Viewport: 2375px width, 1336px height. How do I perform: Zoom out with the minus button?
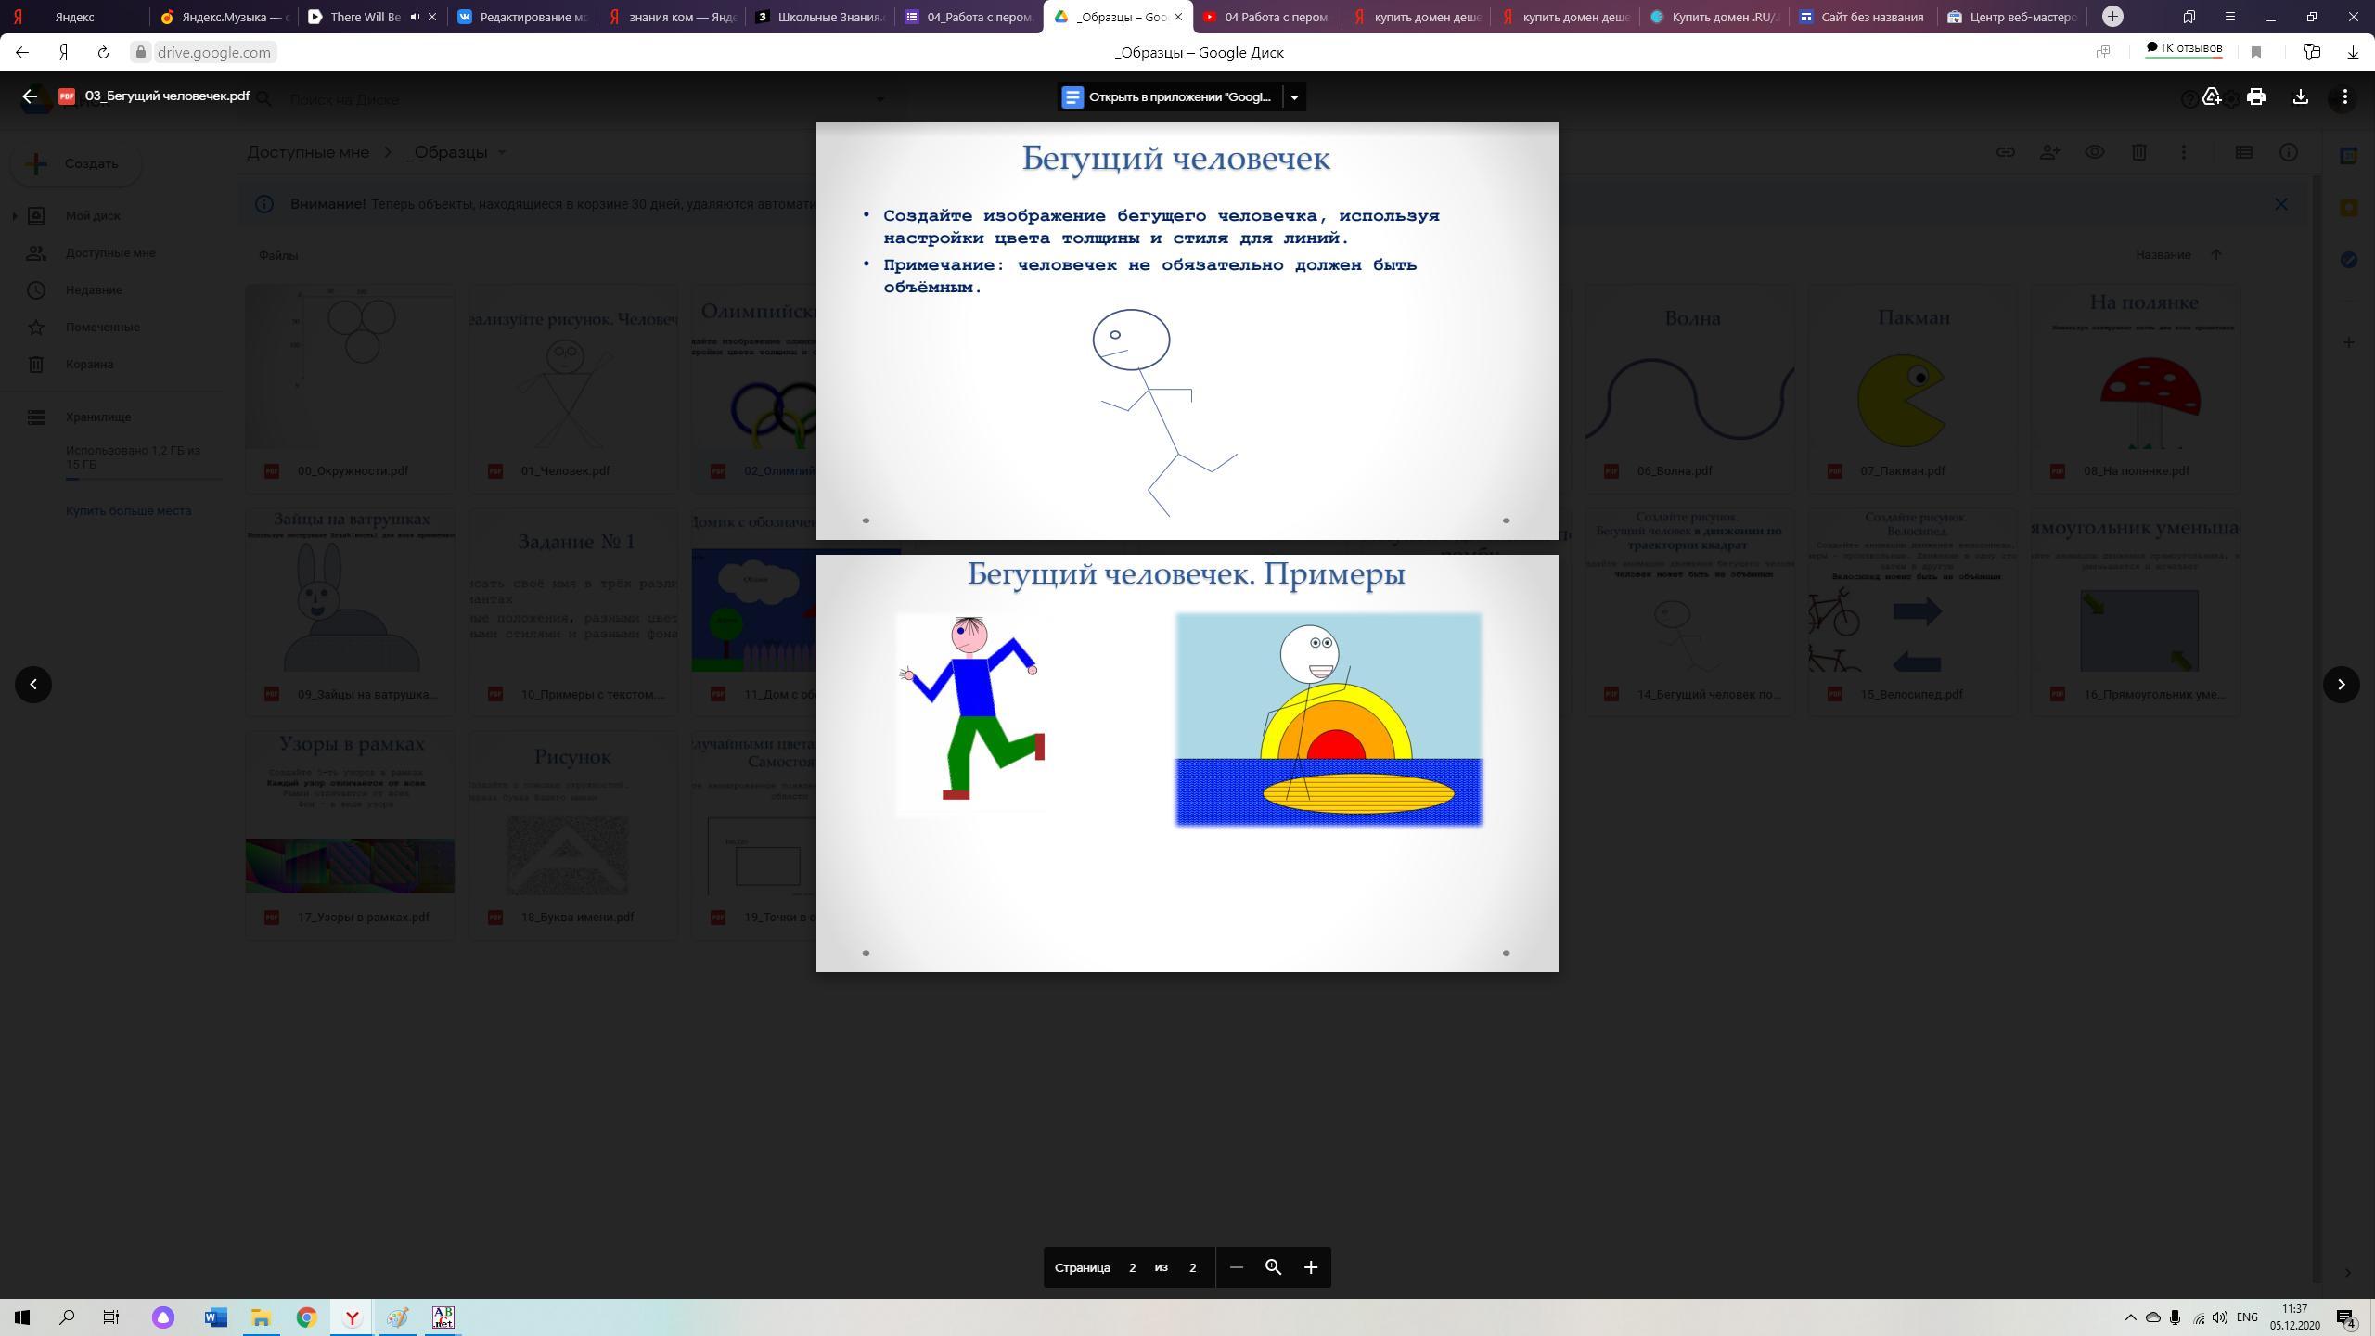(x=1236, y=1267)
